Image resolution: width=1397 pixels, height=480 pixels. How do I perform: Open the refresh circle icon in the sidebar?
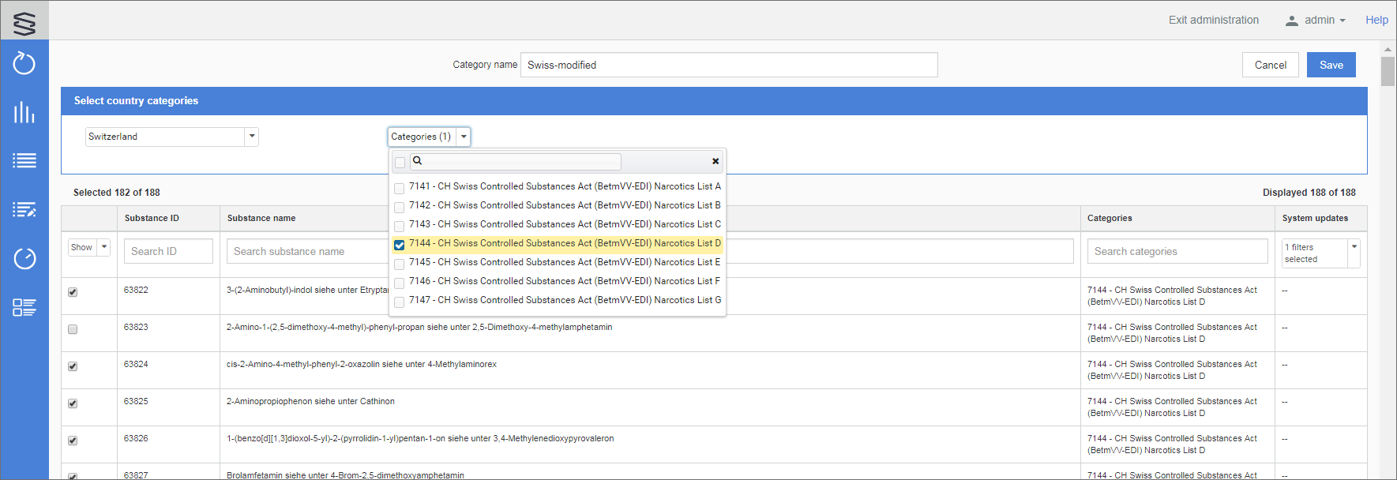click(x=24, y=63)
